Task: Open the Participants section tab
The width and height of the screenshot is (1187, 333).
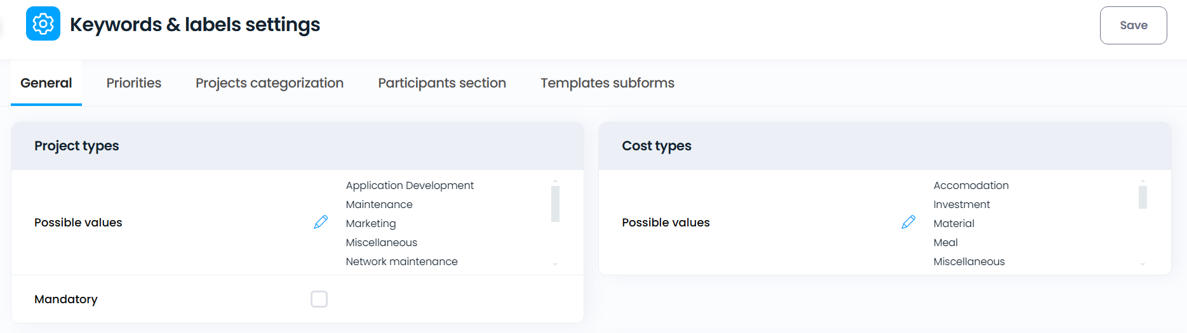Action: tap(442, 83)
